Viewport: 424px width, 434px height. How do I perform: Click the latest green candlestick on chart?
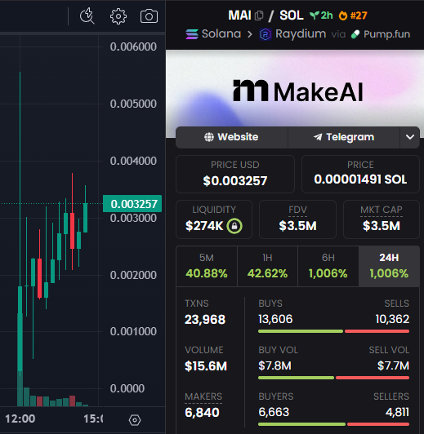[x=85, y=218]
